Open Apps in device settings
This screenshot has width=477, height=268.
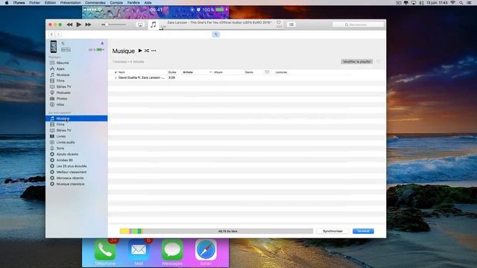click(60, 69)
